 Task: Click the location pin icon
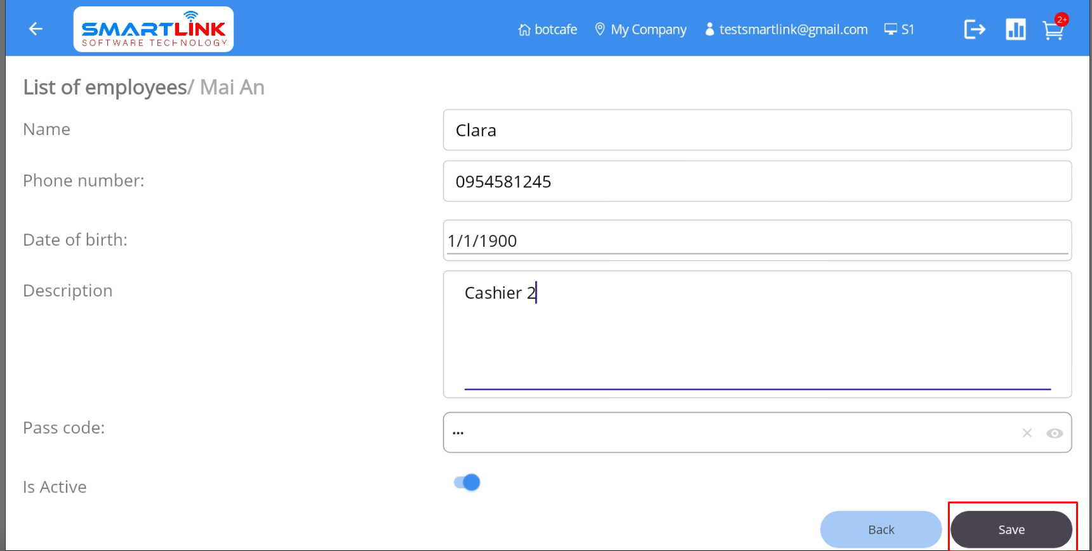[x=599, y=29]
